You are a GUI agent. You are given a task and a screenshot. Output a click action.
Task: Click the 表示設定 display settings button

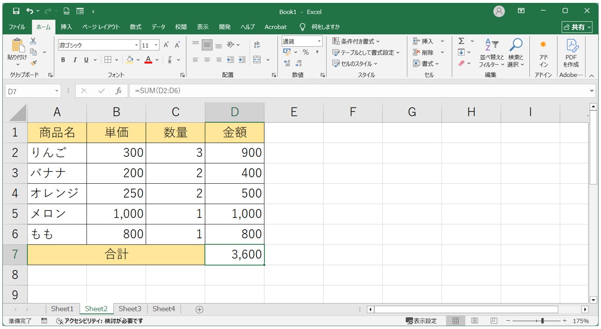(x=421, y=321)
